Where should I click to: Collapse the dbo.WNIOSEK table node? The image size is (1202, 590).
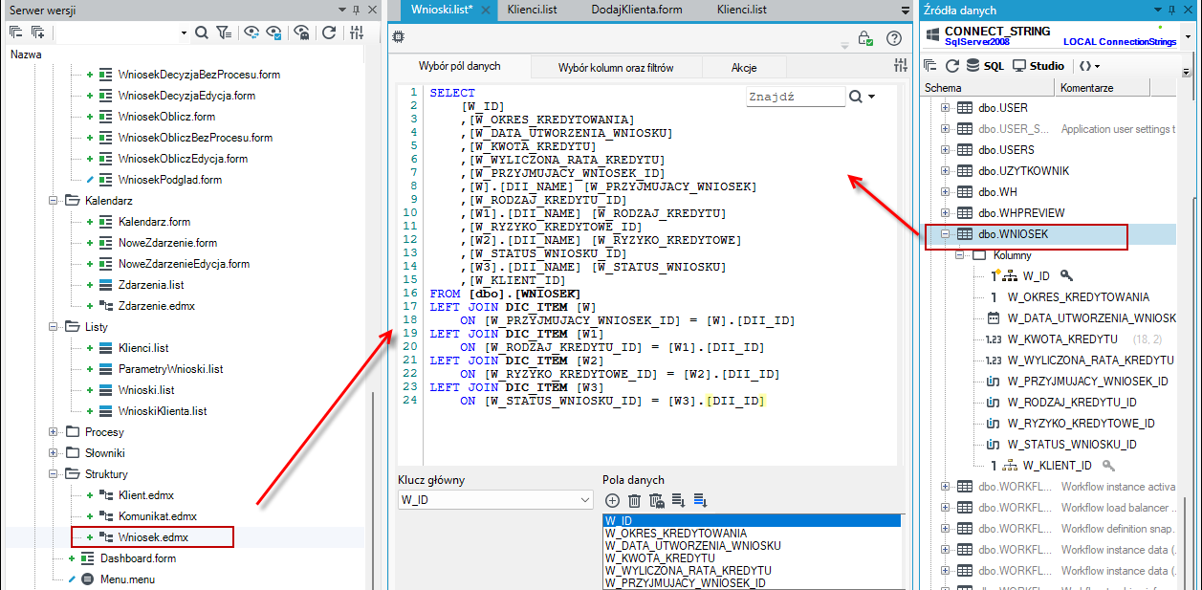click(x=946, y=234)
